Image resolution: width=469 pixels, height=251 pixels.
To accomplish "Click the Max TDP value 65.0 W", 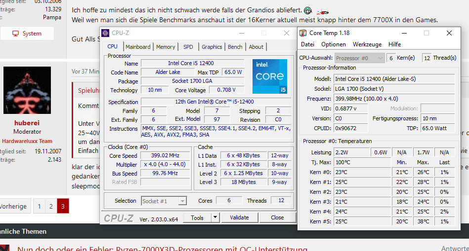I will tap(233, 72).
